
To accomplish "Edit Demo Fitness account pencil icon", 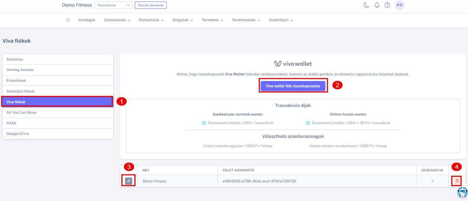I will (128, 181).
